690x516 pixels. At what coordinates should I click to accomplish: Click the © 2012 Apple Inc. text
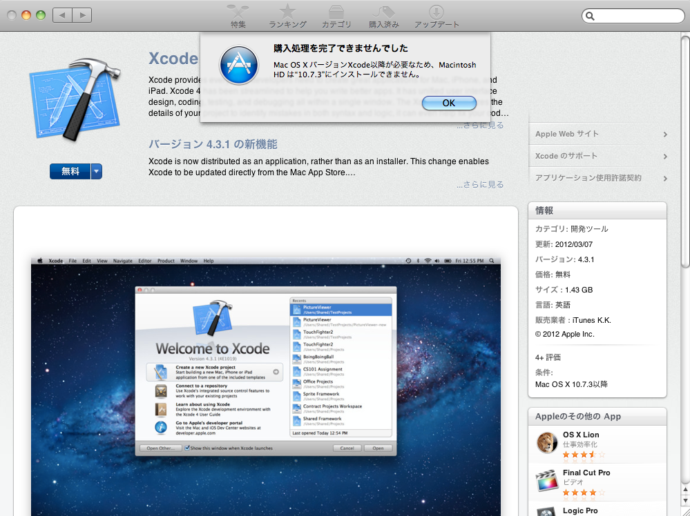(x=564, y=334)
